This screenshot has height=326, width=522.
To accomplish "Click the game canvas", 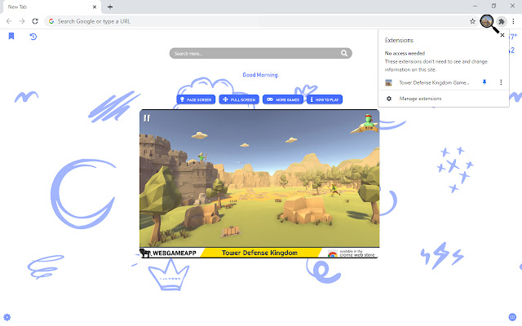I will click(259, 178).
